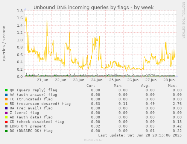Click the 'TC (truncated) flag' label

(x=31, y=99)
